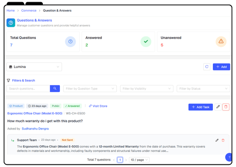
Task: Click the question 'How much warranty do i get'
Action: [45, 121]
